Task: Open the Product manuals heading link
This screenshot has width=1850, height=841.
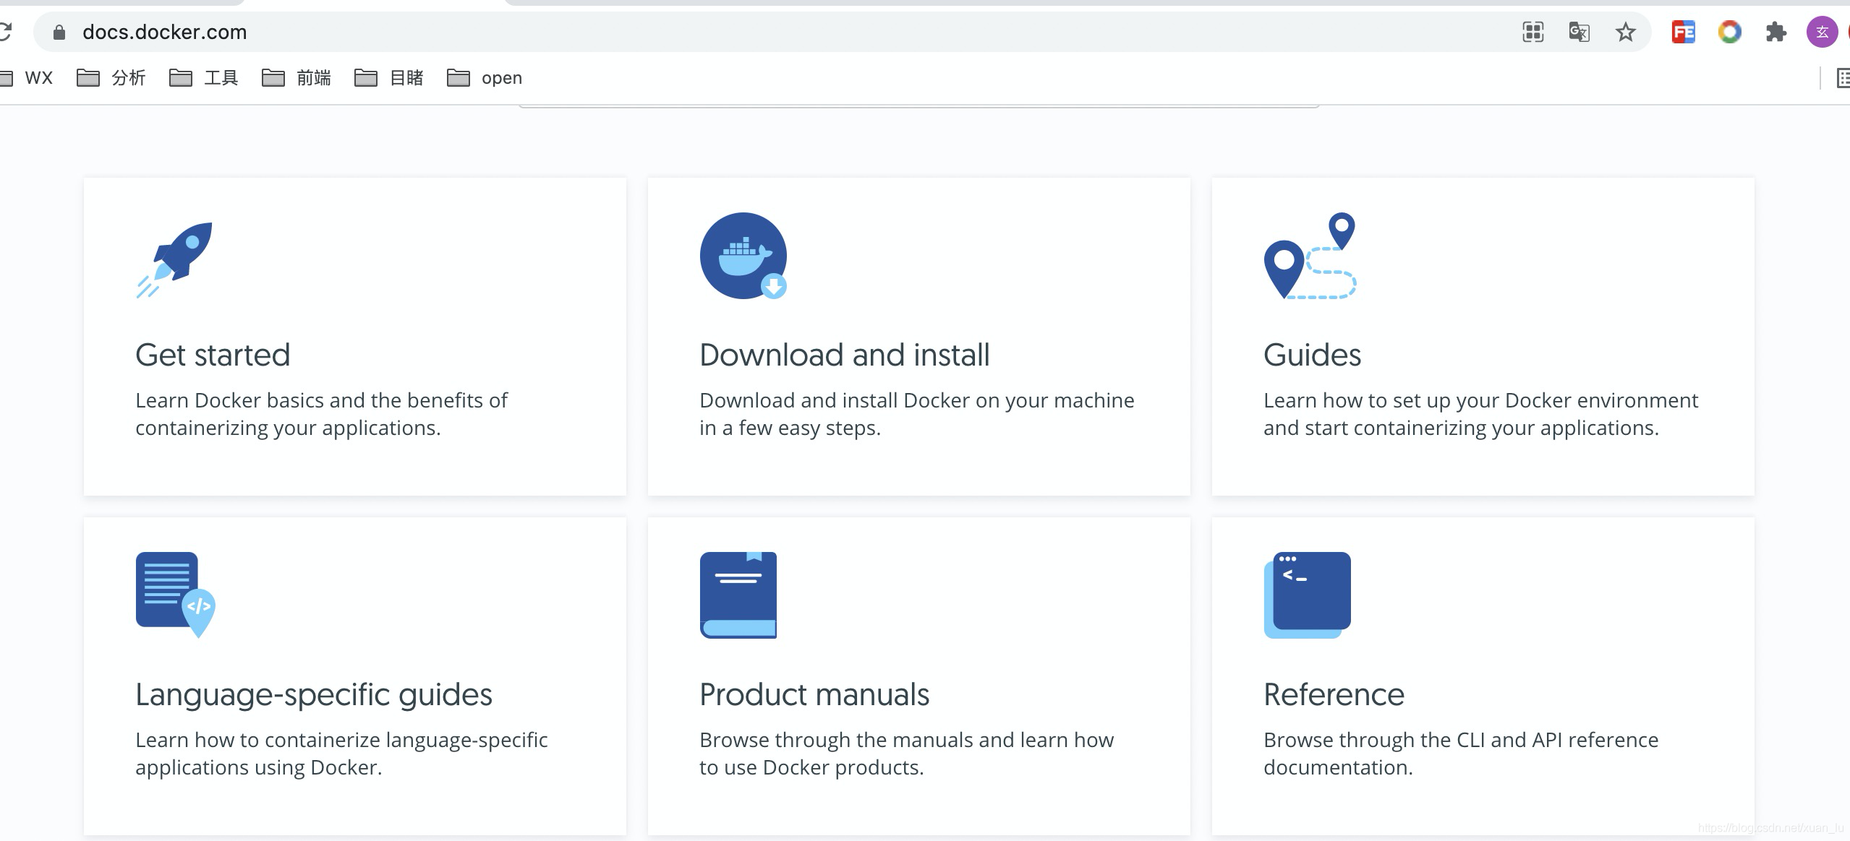Action: tap(814, 694)
